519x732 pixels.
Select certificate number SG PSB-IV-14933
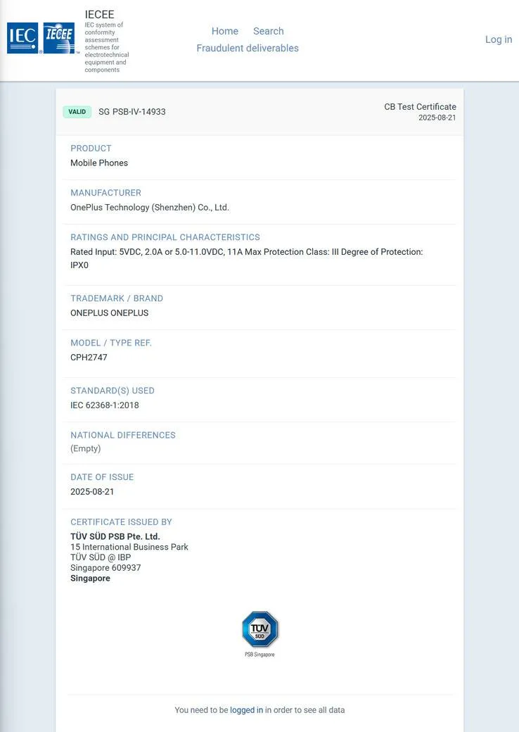pyautogui.click(x=132, y=112)
